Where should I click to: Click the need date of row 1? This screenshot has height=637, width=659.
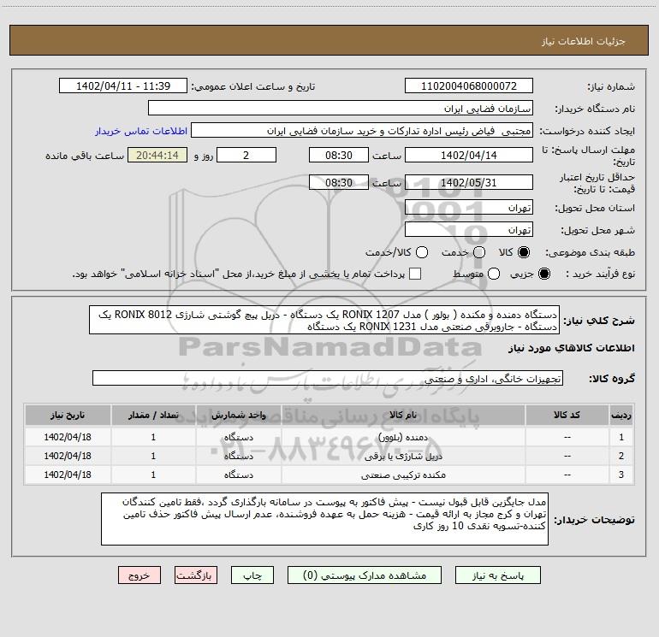pyautogui.click(x=68, y=437)
